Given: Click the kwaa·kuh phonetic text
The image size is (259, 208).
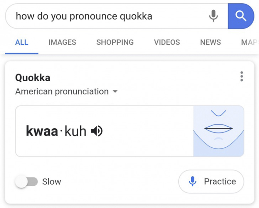Looking at the screenshot, I should [x=56, y=131].
